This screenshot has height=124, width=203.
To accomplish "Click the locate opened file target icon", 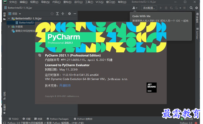I will (x=52, y=14).
